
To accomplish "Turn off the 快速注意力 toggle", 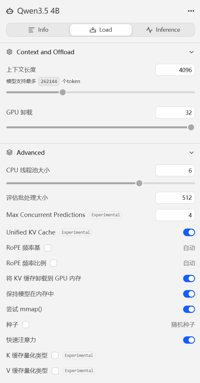I will click(189, 340).
